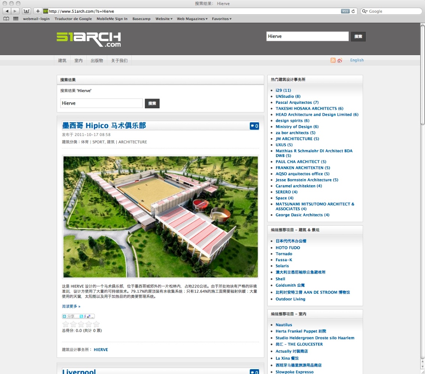Switch site language to English
Image resolution: width=425 pixels, height=374 pixels.
click(x=357, y=60)
